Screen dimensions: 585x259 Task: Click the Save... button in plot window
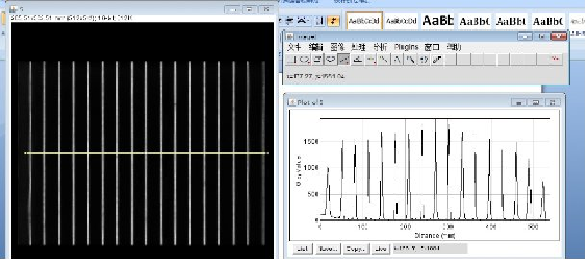[x=327, y=249]
